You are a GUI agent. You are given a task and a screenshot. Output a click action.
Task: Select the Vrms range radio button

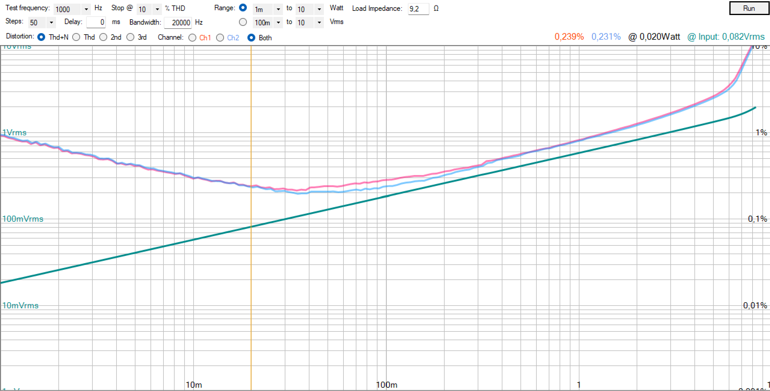coord(243,22)
